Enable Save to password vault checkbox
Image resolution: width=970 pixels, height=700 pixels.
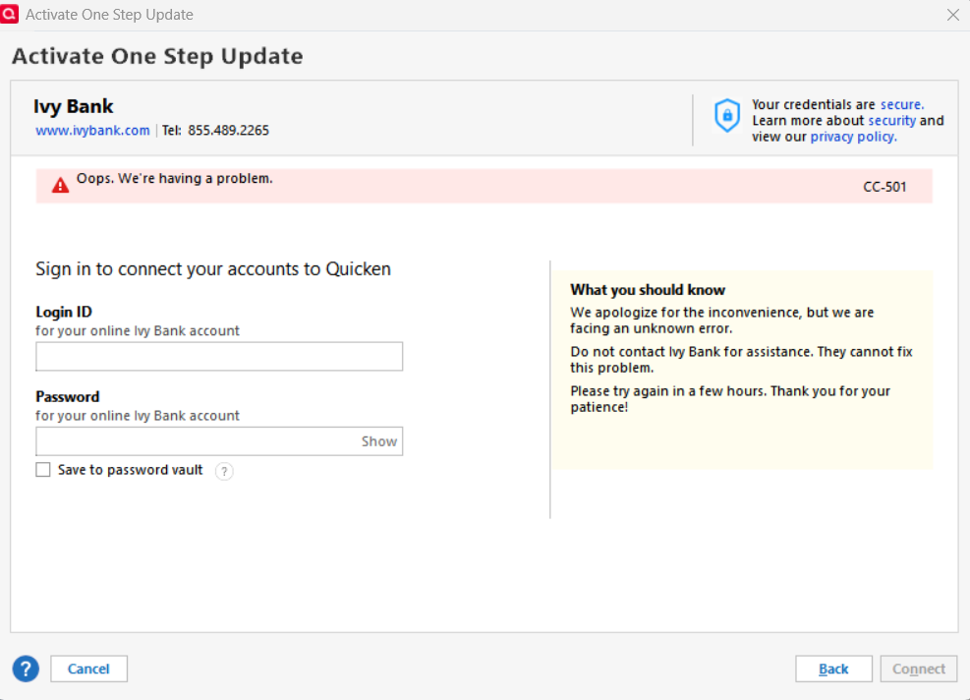[x=42, y=470]
